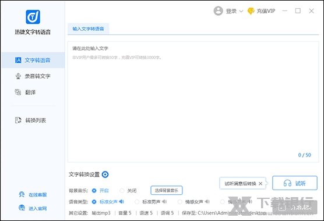The image size is (324, 221).
Task: Open 进入官网 website link
Action: tap(38, 208)
